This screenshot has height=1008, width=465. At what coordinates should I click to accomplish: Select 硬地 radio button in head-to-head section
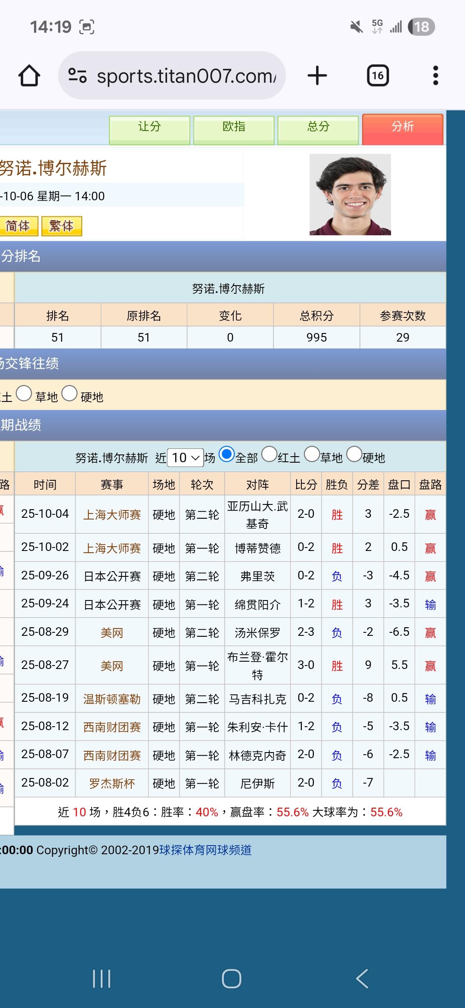point(69,393)
